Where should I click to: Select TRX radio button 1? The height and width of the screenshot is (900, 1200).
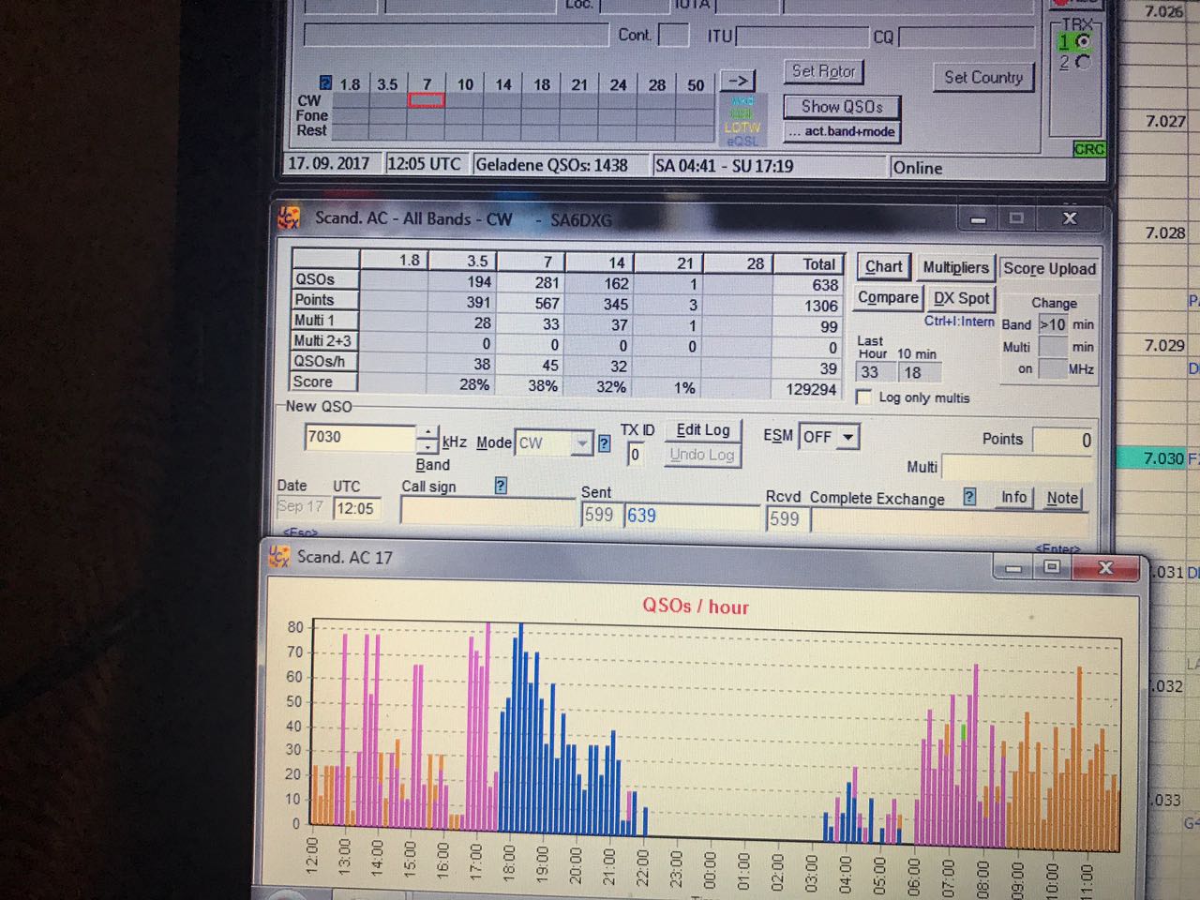point(1084,41)
